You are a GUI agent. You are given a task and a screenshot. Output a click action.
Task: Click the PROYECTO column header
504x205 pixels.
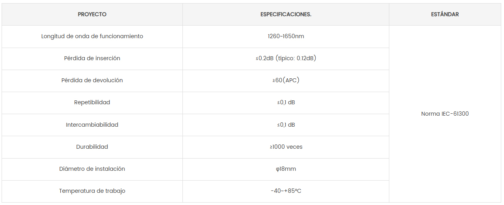click(92, 14)
